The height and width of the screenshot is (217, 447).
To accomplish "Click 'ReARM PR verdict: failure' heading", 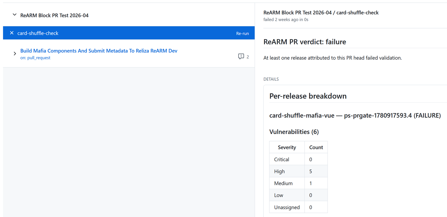I will [x=305, y=42].
